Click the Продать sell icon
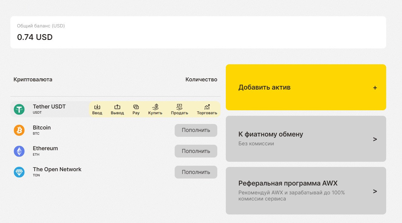Viewport: 402px width, 223px height. (x=180, y=107)
